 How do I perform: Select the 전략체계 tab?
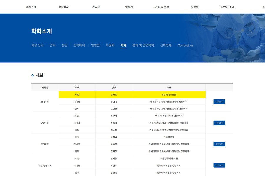tap(79, 45)
